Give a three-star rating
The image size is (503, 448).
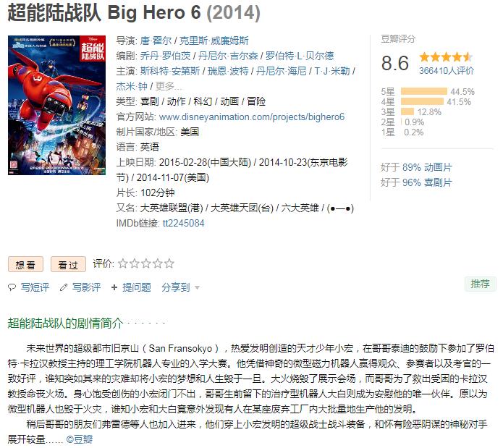(146, 264)
